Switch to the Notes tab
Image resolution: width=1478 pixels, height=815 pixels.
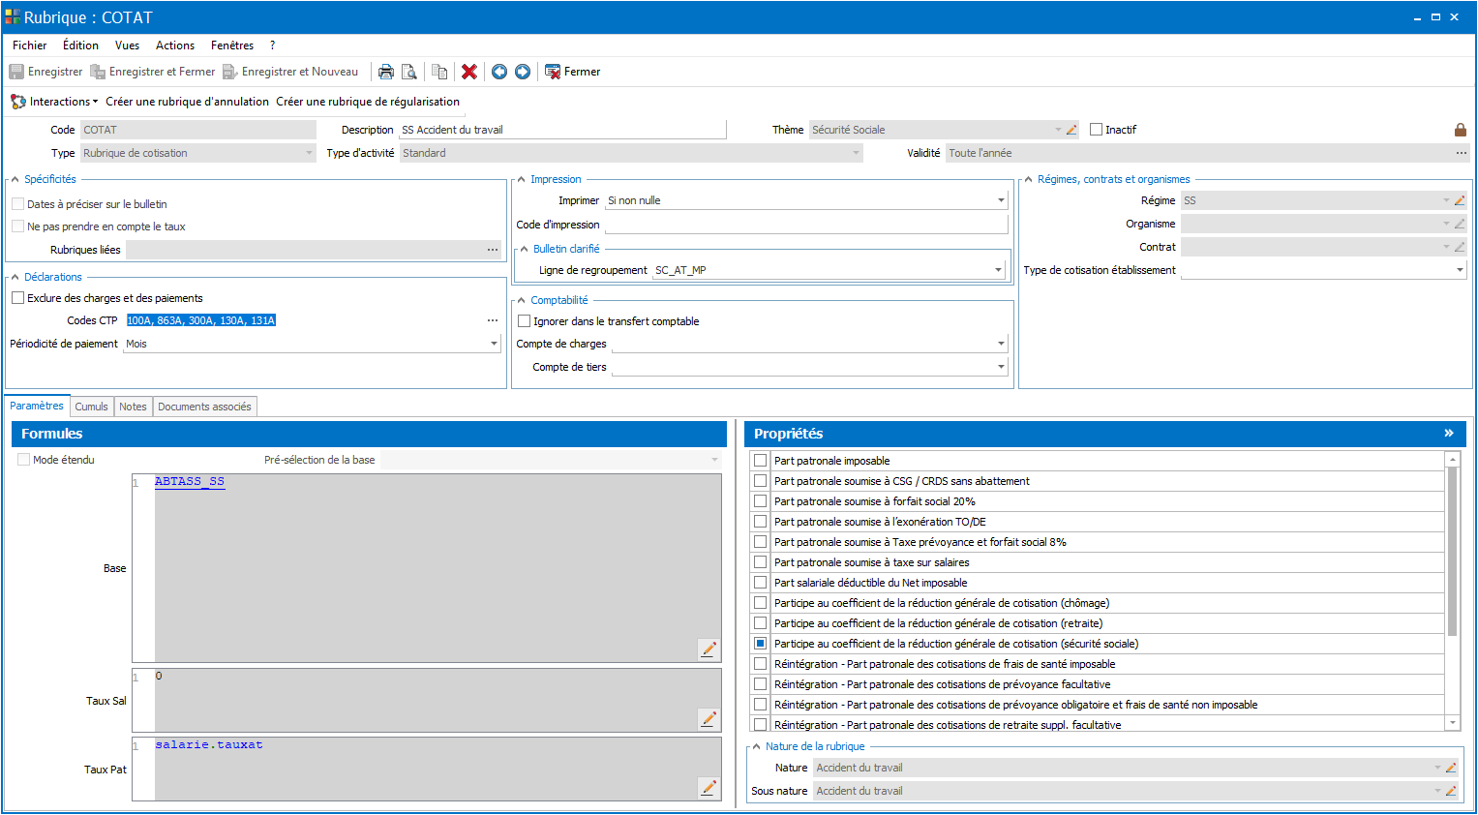pos(133,407)
